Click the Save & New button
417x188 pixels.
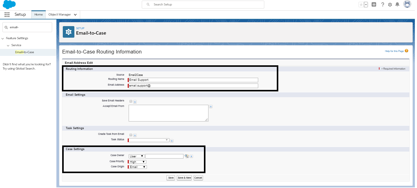click(x=184, y=178)
